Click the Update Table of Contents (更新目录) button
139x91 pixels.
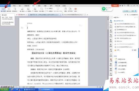9,10
